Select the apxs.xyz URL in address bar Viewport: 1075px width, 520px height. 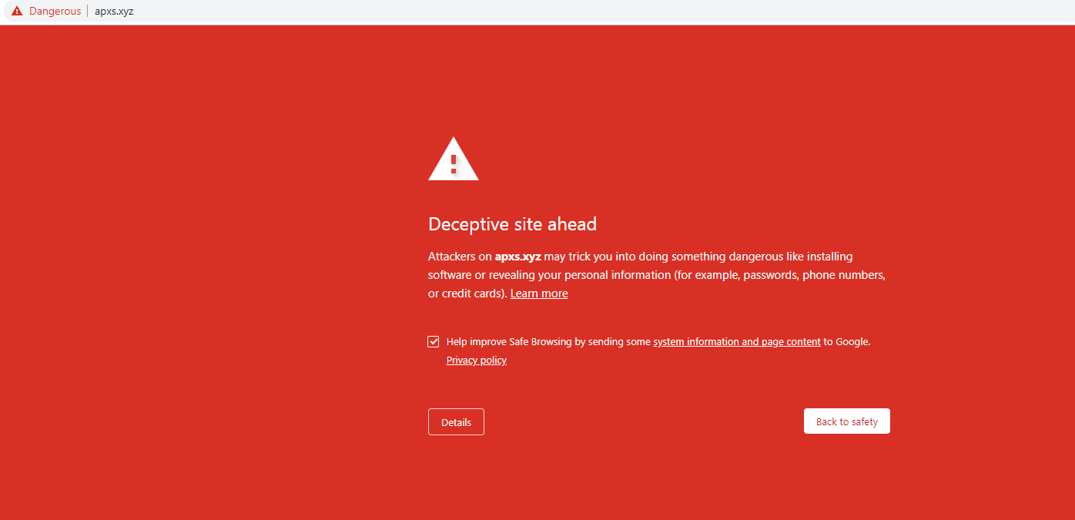click(x=114, y=12)
